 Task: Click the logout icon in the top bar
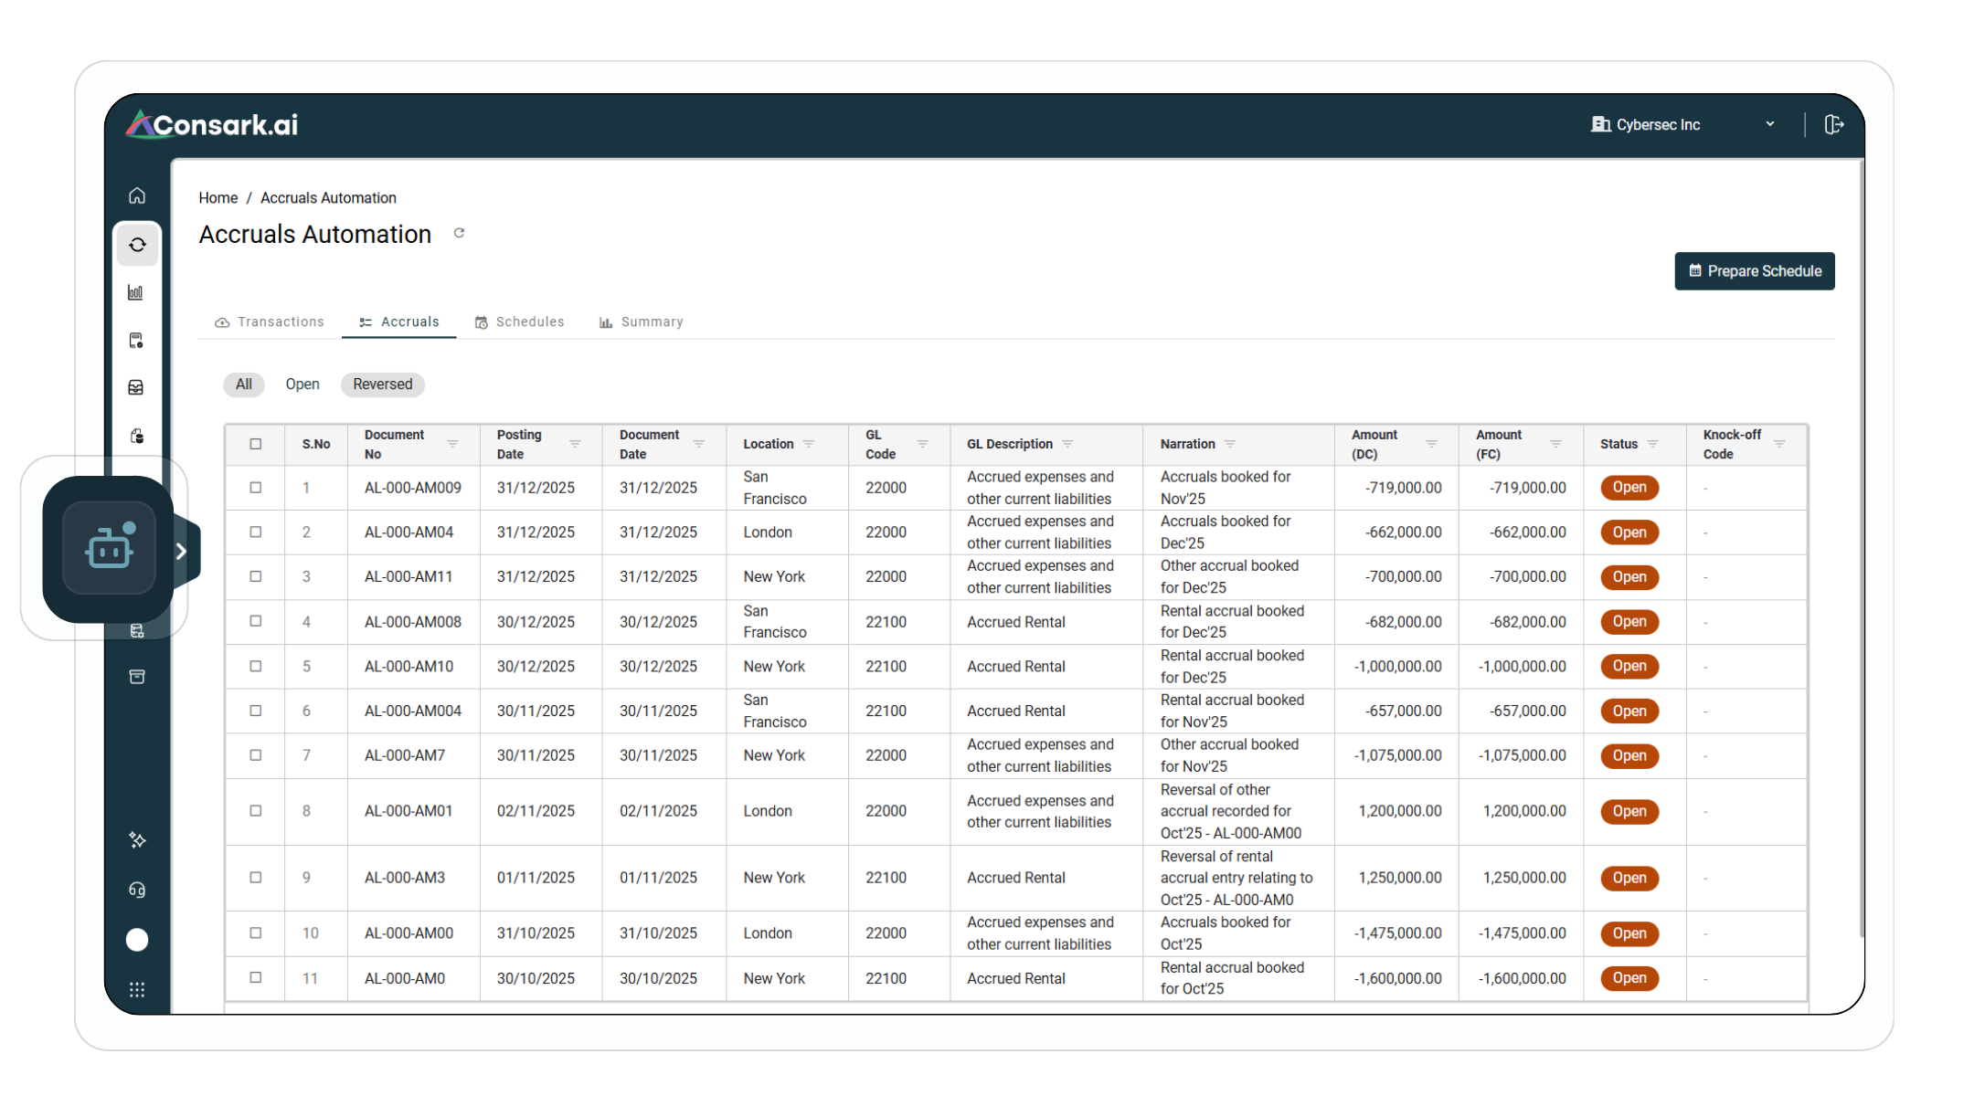tap(1835, 124)
